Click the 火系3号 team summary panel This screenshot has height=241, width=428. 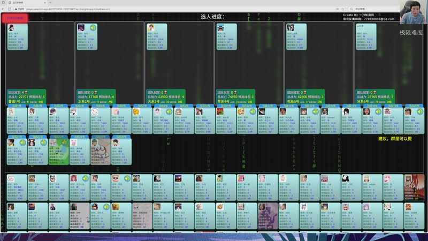pos(166,97)
